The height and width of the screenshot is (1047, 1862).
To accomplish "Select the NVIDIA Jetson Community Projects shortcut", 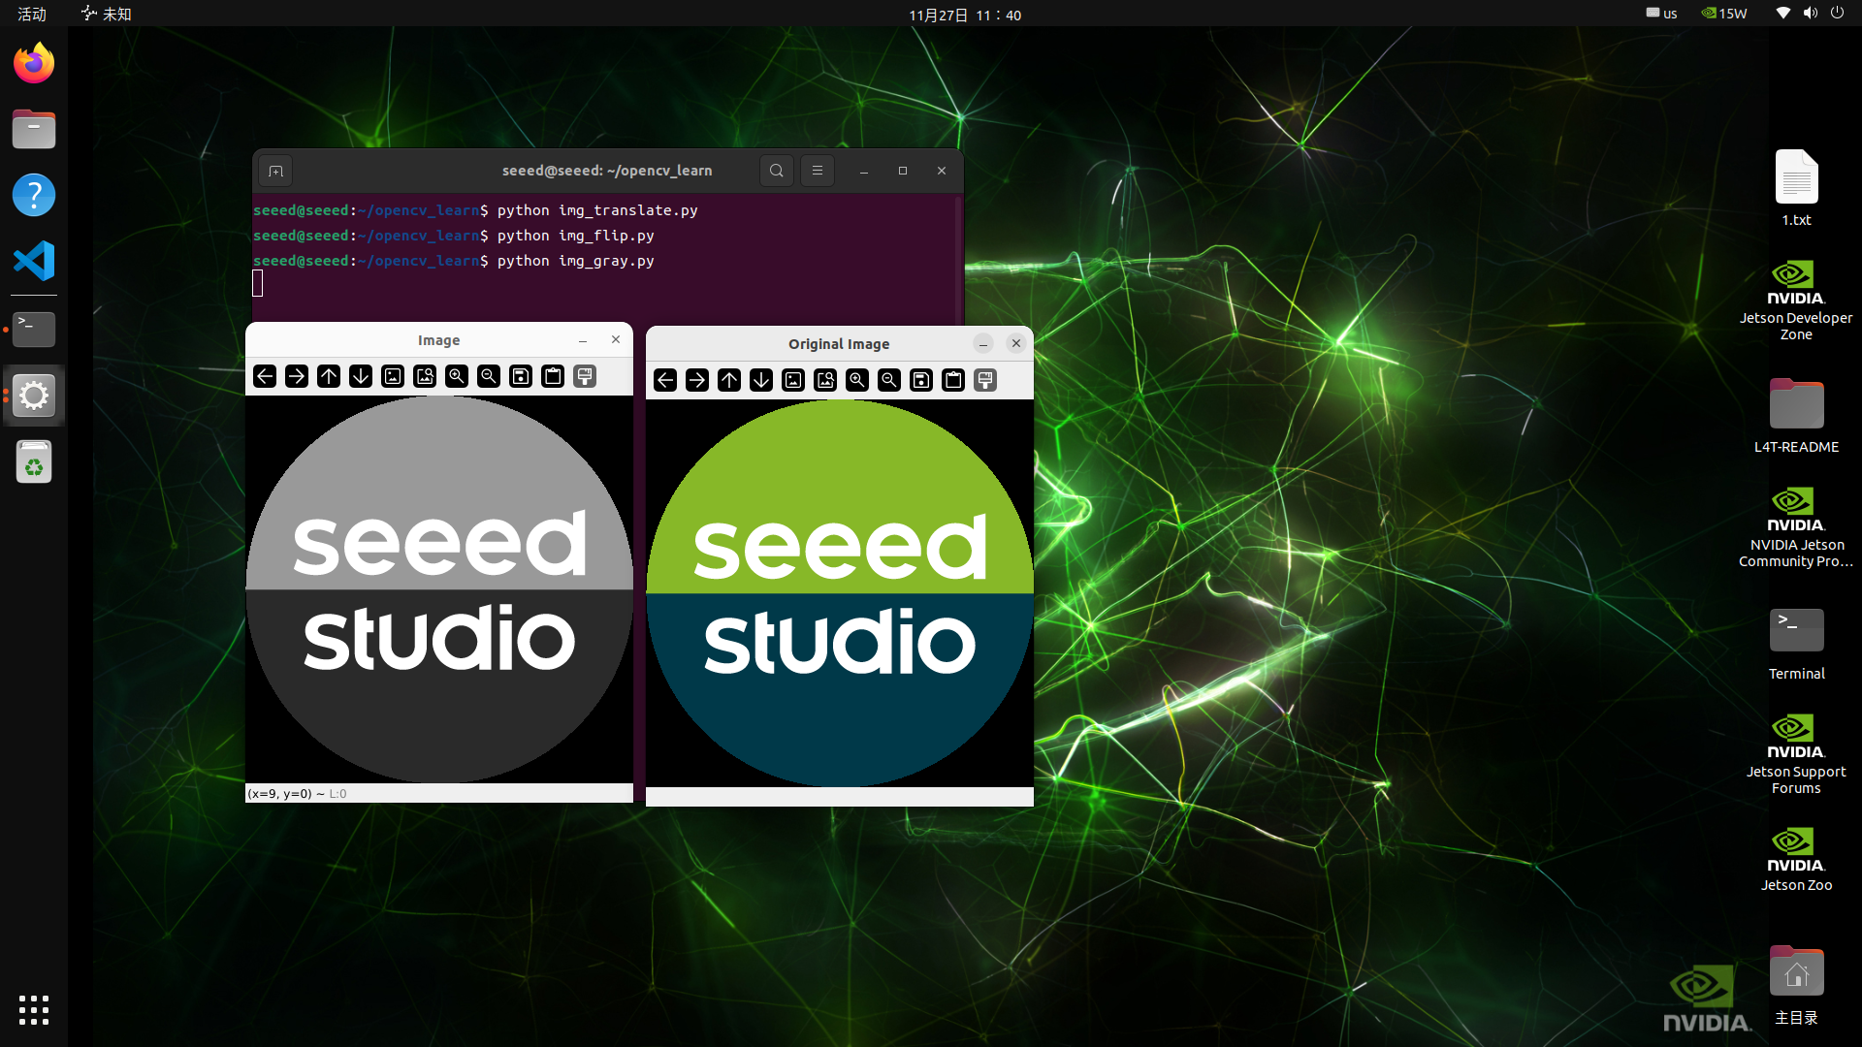I will point(1796,527).
